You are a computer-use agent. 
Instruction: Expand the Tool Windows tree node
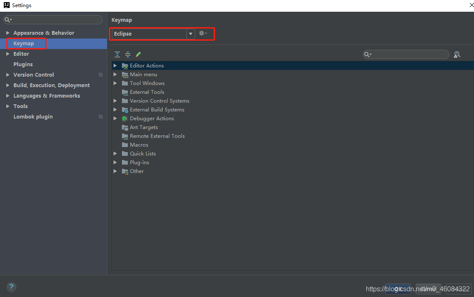click(115, 83)
